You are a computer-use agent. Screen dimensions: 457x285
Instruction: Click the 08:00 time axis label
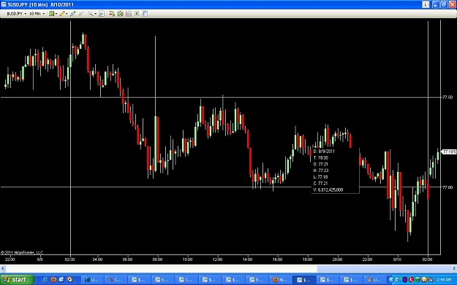pyautogui.click(x=157, y=259)
